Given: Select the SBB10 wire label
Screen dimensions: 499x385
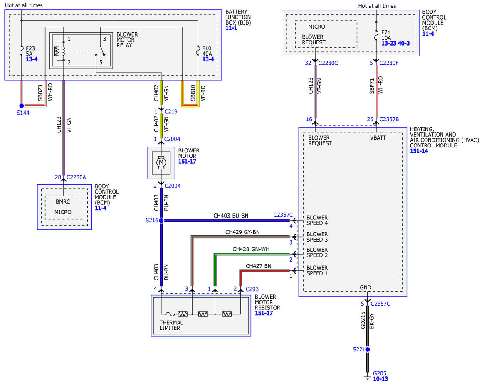Looking at the screenshot, I should pos(193,94).
